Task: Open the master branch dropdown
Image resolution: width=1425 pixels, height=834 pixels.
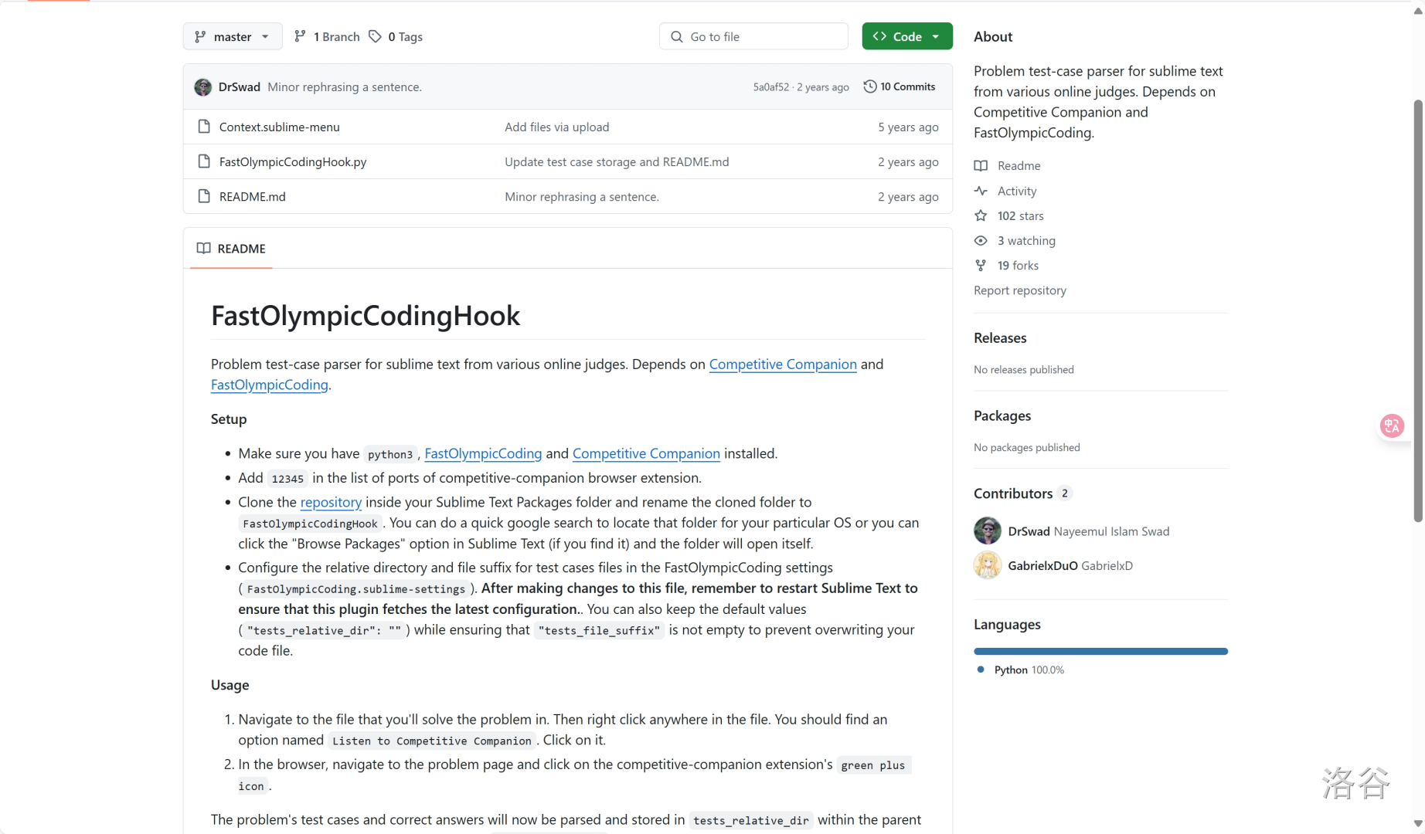Action: point(232,36)
